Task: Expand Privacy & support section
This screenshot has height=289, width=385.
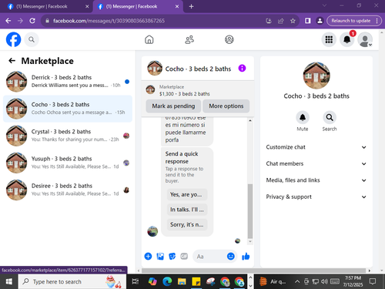Action: point(316,197)
